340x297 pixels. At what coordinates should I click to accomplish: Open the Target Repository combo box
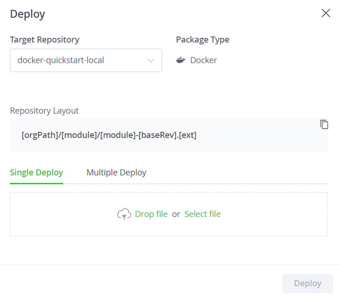pyautogui.click(x=86, y=60)
